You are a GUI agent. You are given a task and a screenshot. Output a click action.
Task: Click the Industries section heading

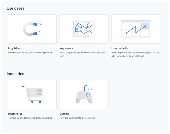[15, 74]
